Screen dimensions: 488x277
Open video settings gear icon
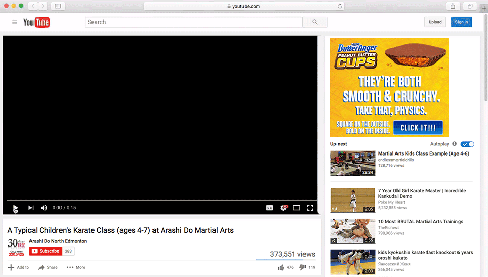pos(283,208)
